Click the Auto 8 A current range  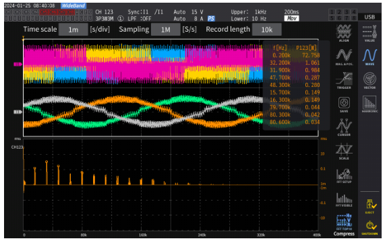[188, 19]
